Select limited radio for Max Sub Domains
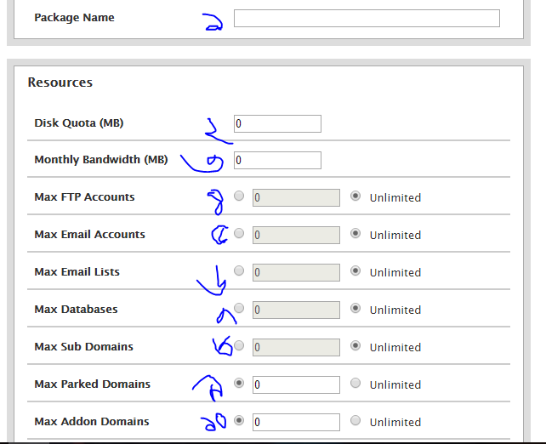Screen dimensions: 546x444 239,346
